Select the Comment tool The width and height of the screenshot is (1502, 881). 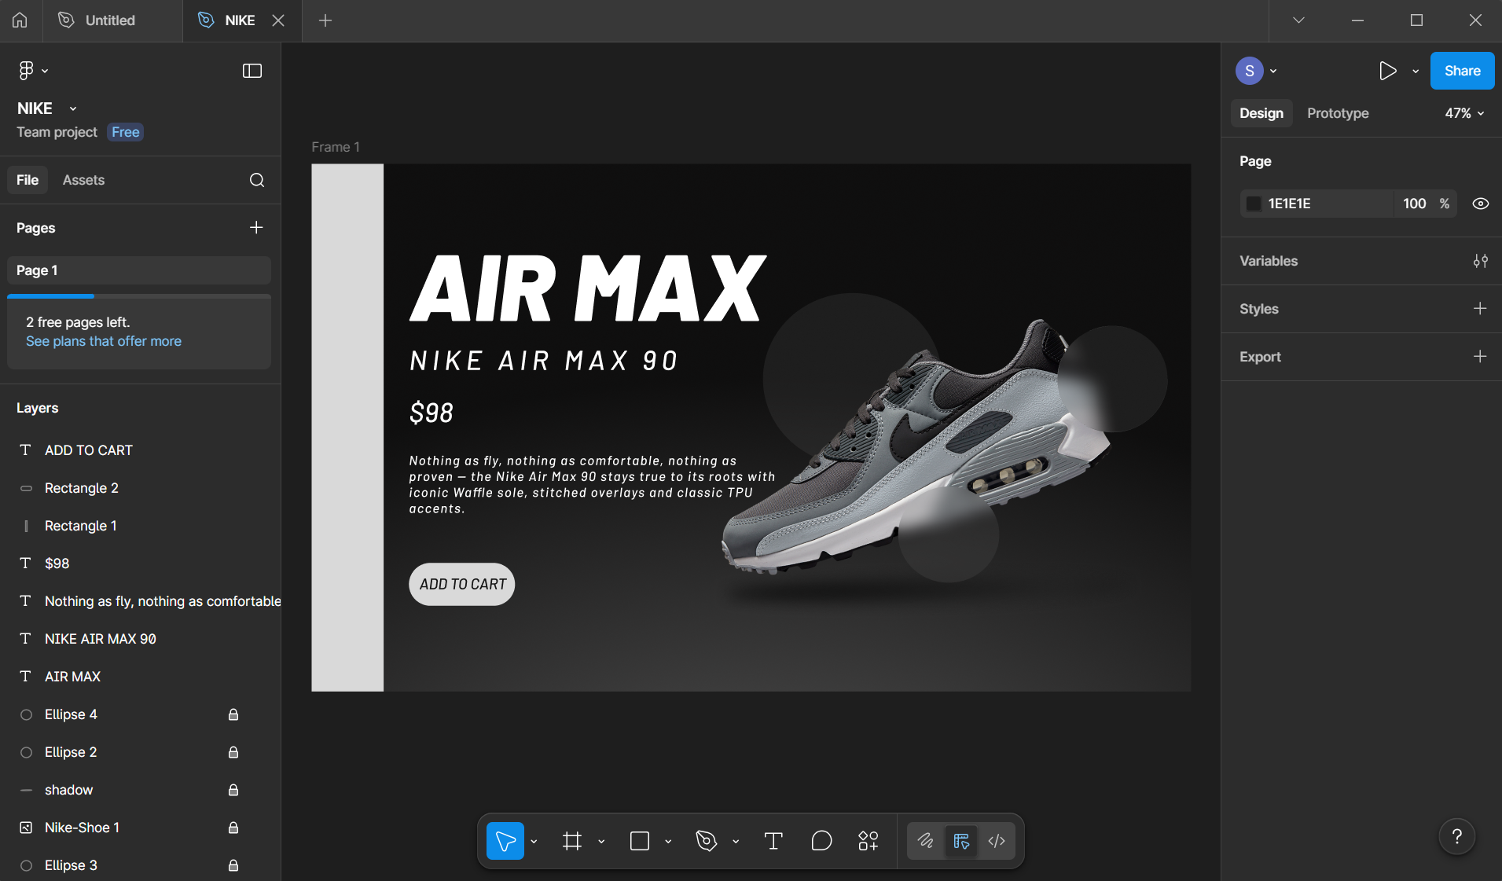(x=821, y=841)
